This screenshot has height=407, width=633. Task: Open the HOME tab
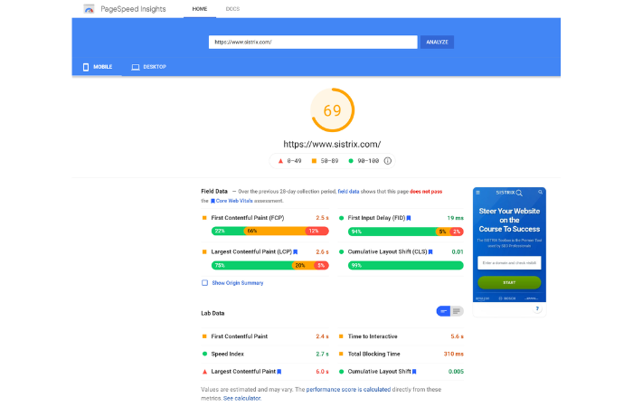point(200,9)
